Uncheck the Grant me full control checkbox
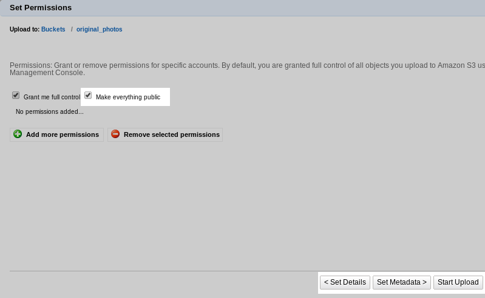The width and height of the screenshot is (485, 298). pyautogui.click(x=16, y=95)
